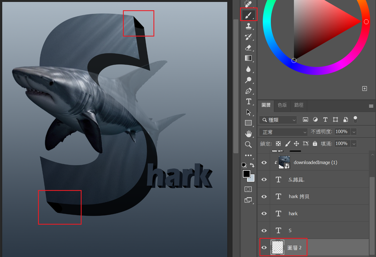Switch to the 路徑 tab
Viewport: 376px width, 257px height.
tap(298, 106)
